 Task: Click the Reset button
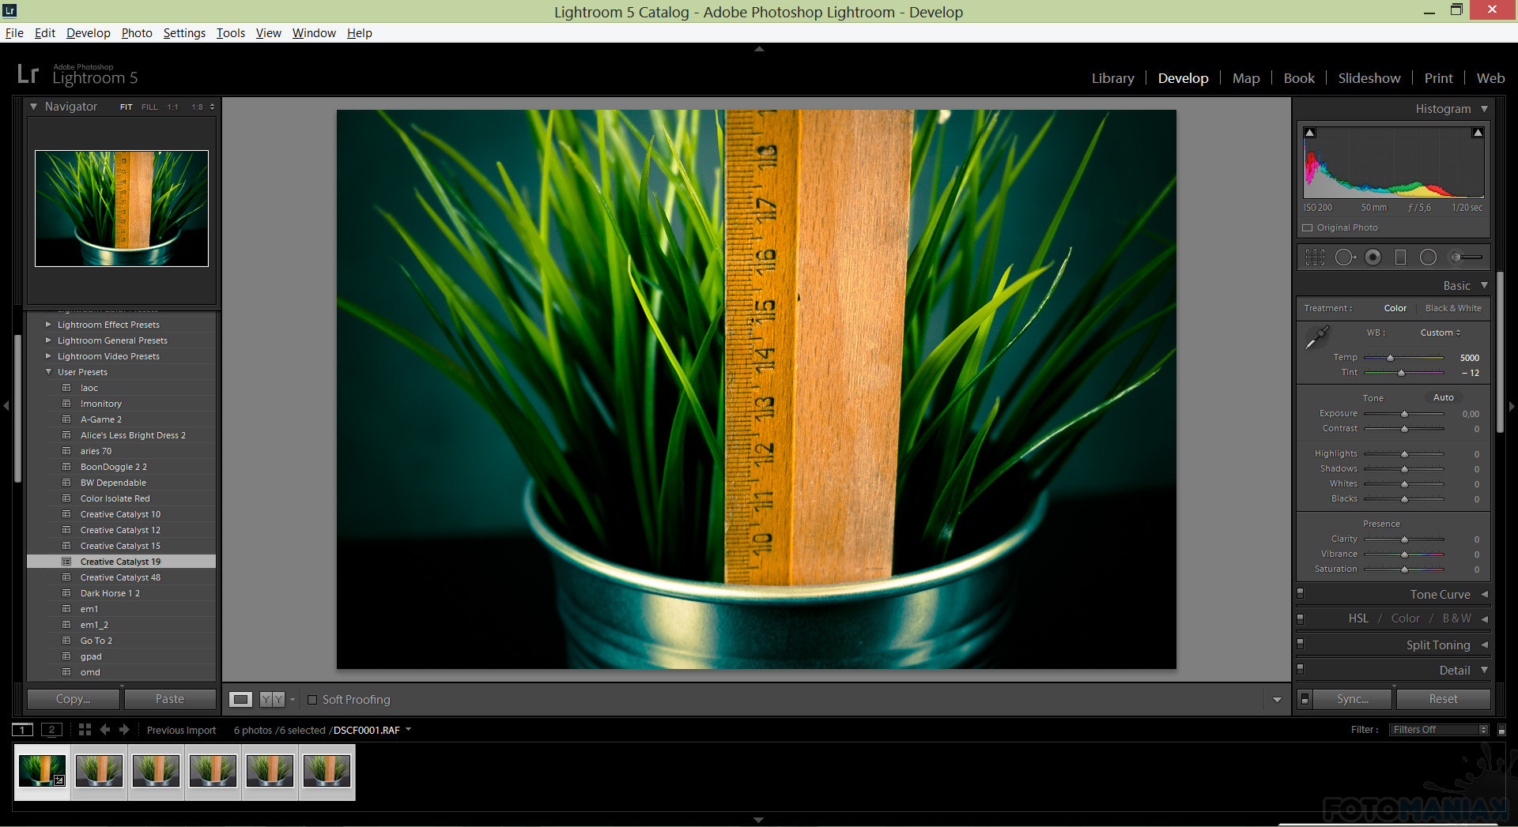point(1443,699)
